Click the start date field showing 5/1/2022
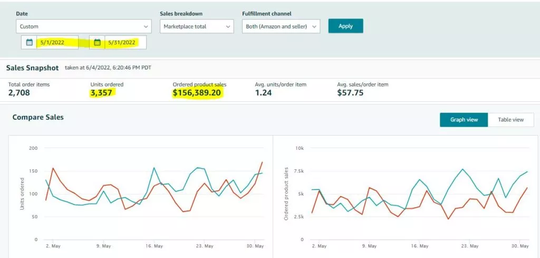This screenshot has height=258, width=540. pyautogui.click(x=57, y=43)
